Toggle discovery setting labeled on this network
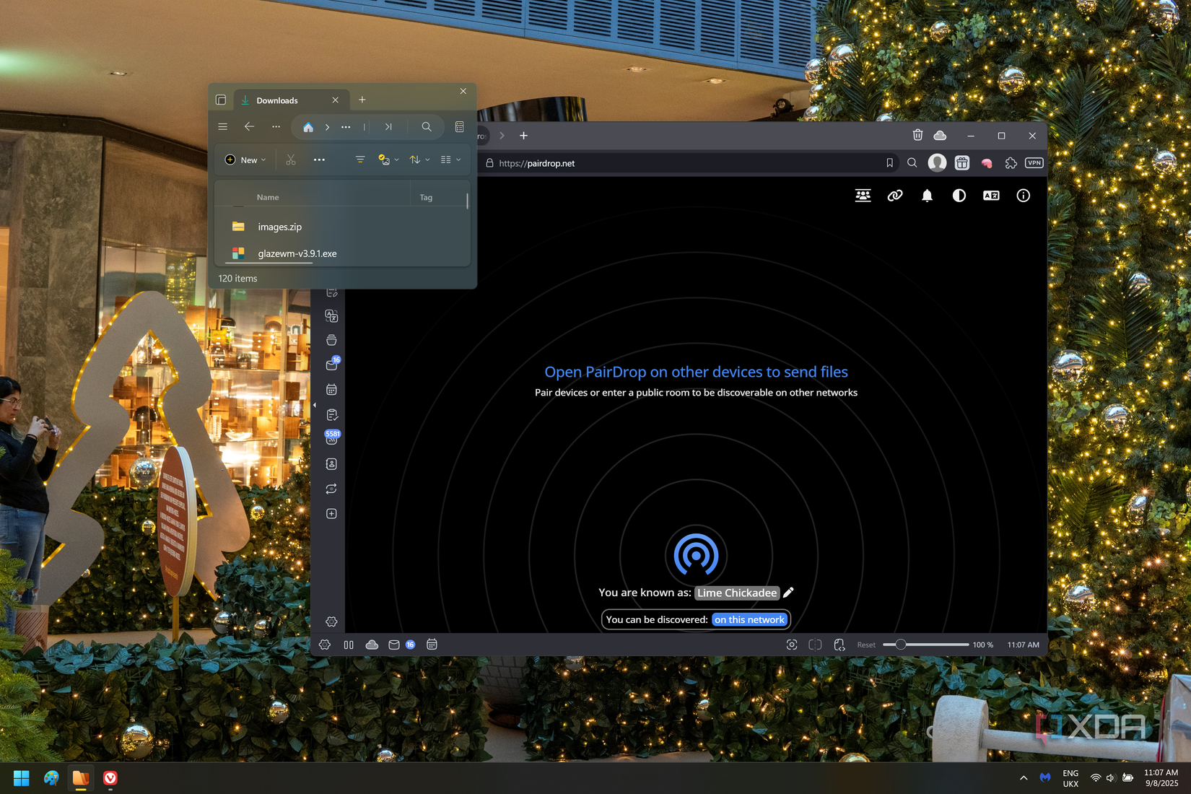 (749, 619)
